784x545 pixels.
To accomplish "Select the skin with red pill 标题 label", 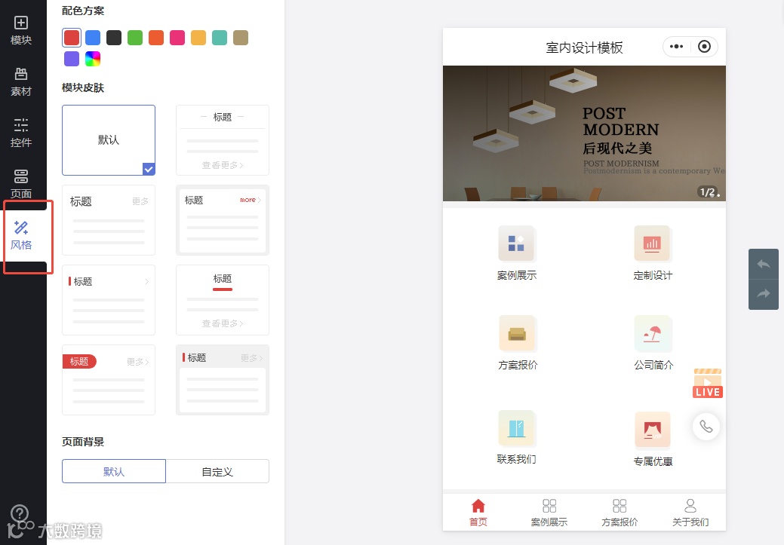I will (x=109, y=380).
